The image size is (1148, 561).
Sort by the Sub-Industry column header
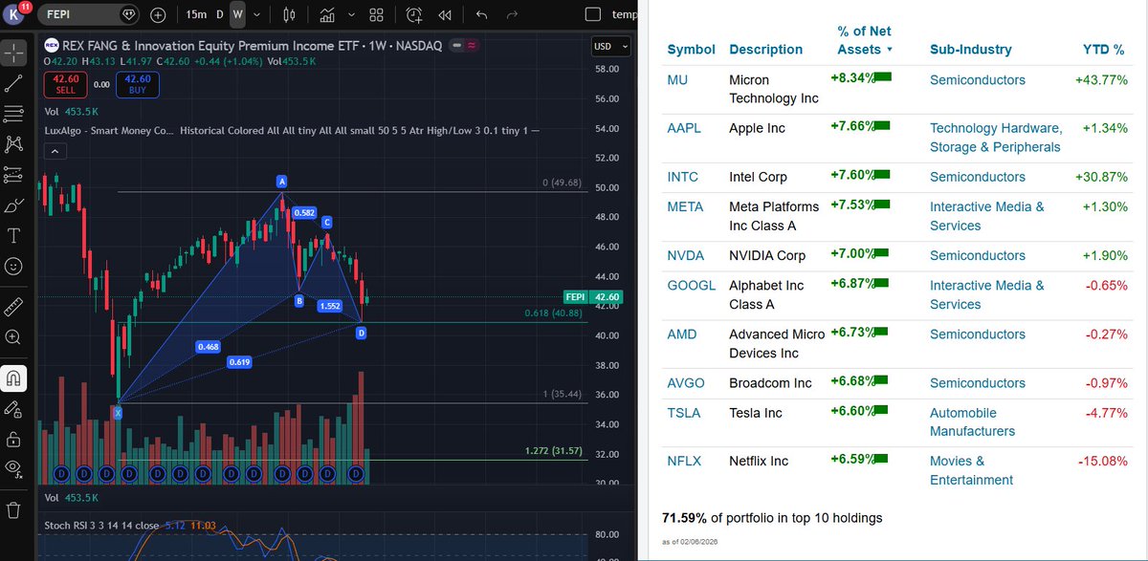(970, 50)
